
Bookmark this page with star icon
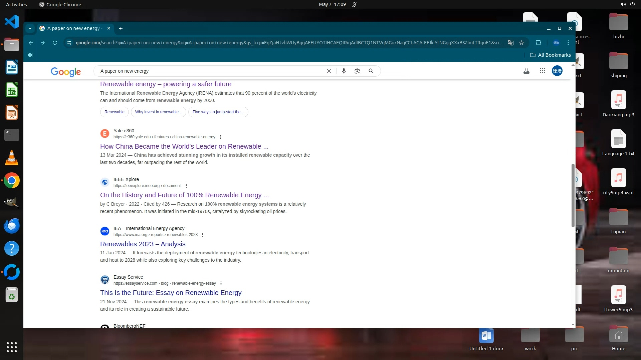pos(521,43)
